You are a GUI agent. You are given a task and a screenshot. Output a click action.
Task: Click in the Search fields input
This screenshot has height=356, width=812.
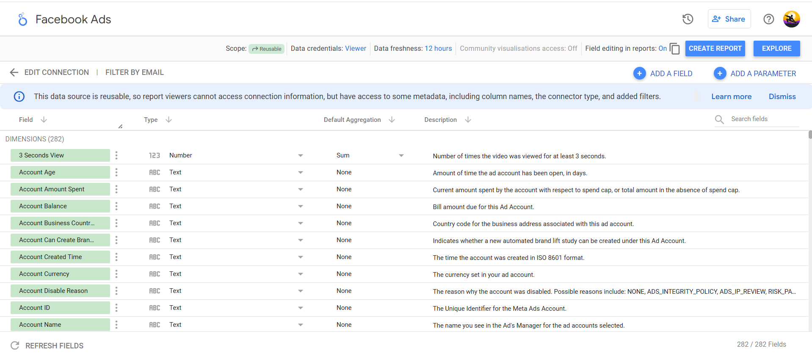[765, 119]
